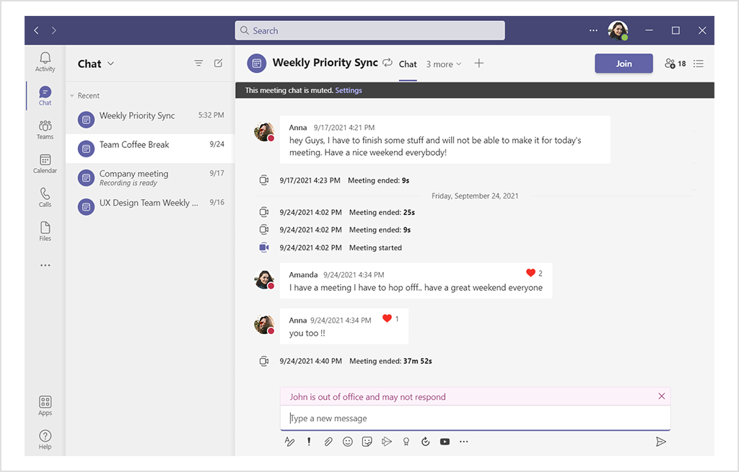
Task: Remove the heart reaction on Anna's message
Action: pos(387,318)
